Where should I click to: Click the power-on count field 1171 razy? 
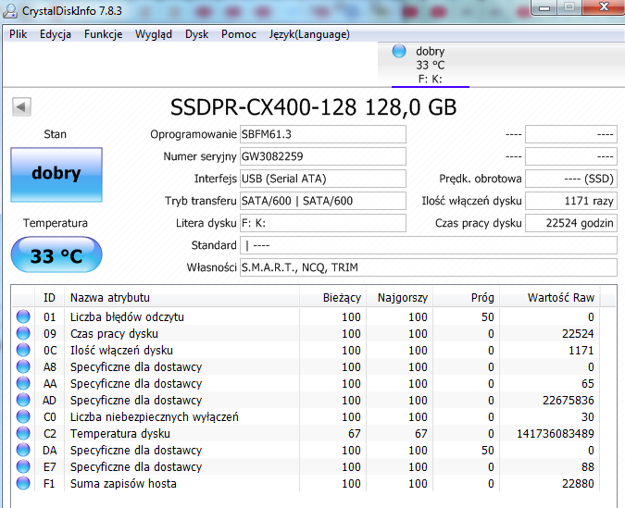pos(571,201)
